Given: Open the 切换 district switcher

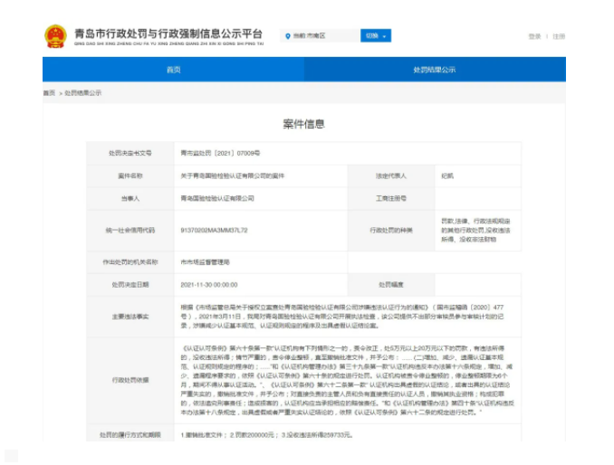Looking at the screenshot, I should coord(375,36).
